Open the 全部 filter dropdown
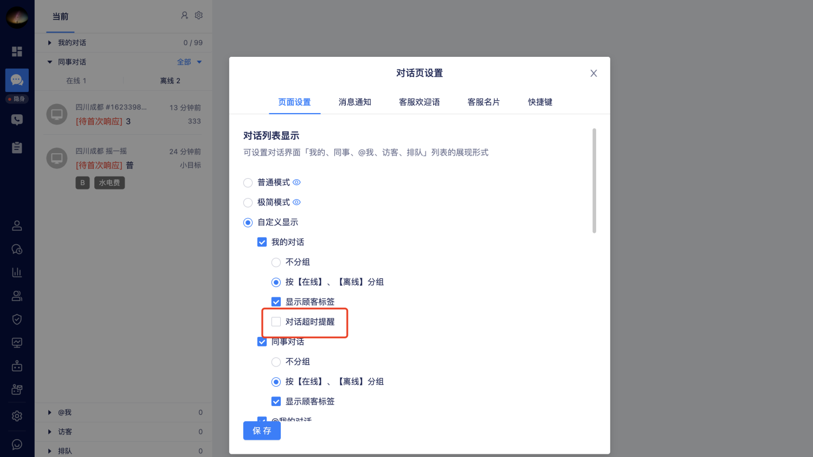 190,62
